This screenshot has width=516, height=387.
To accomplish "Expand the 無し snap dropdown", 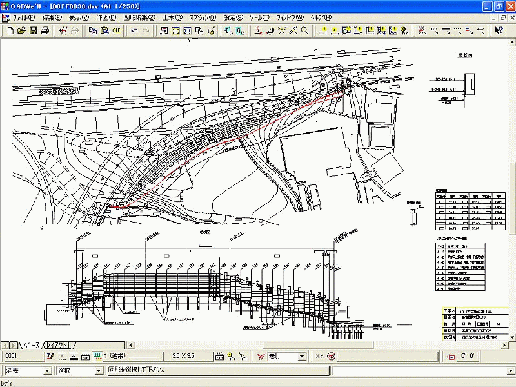I will coord(301,356).
